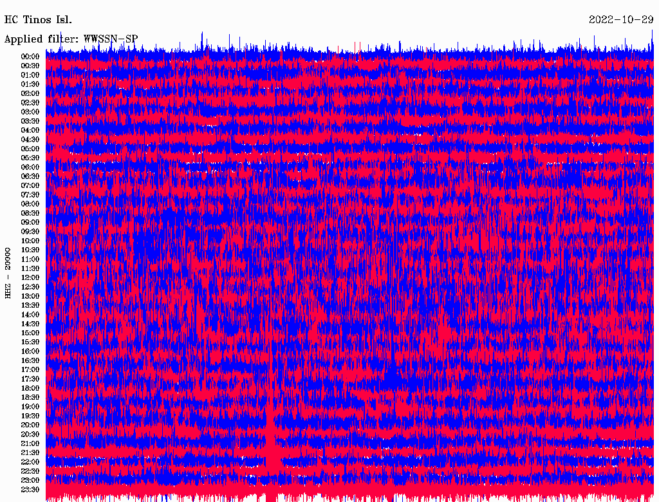Select the 19:30 time label
This screenshot has width=659, height=502.
click(x=30, y=416)
